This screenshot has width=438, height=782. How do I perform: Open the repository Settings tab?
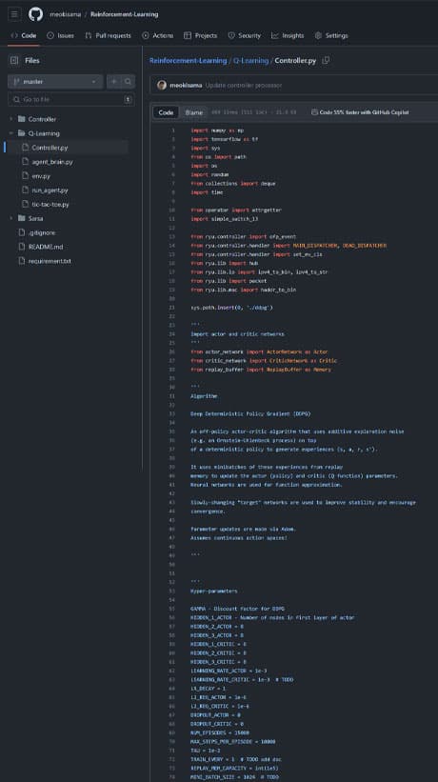pyautogui.click(x=331, y=35)
